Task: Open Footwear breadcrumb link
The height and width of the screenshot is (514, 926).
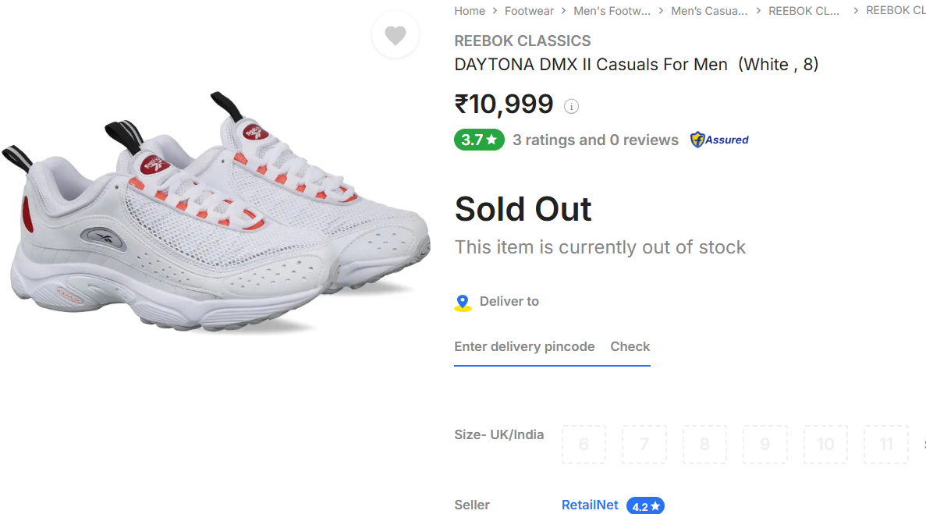Action: (529, 11)
